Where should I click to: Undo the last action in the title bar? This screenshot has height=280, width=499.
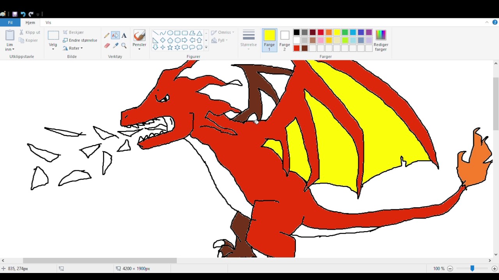[23, 14]
